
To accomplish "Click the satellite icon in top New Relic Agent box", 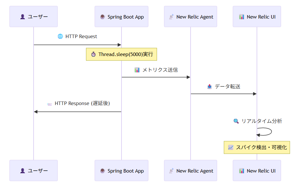I will click(171, 17).
